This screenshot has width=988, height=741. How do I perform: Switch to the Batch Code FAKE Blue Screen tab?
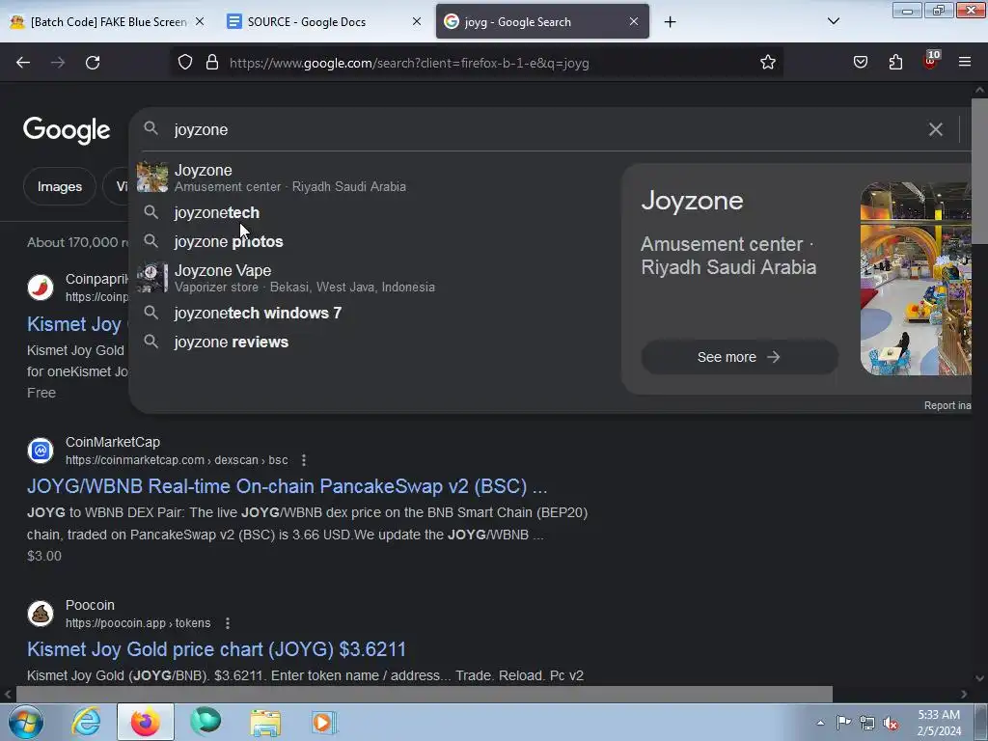click(x=107, y=21)
